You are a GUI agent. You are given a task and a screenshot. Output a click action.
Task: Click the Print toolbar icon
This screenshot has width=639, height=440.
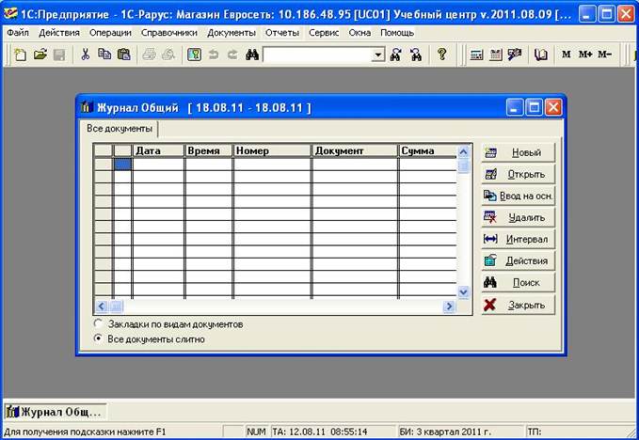tap(149, 55)
